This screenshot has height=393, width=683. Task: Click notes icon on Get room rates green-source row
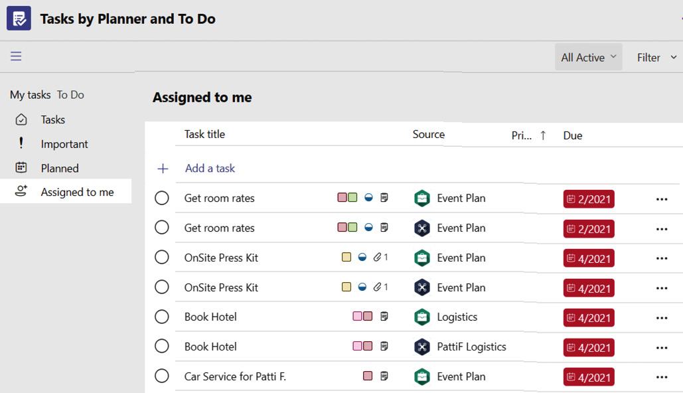pos(384,197)
